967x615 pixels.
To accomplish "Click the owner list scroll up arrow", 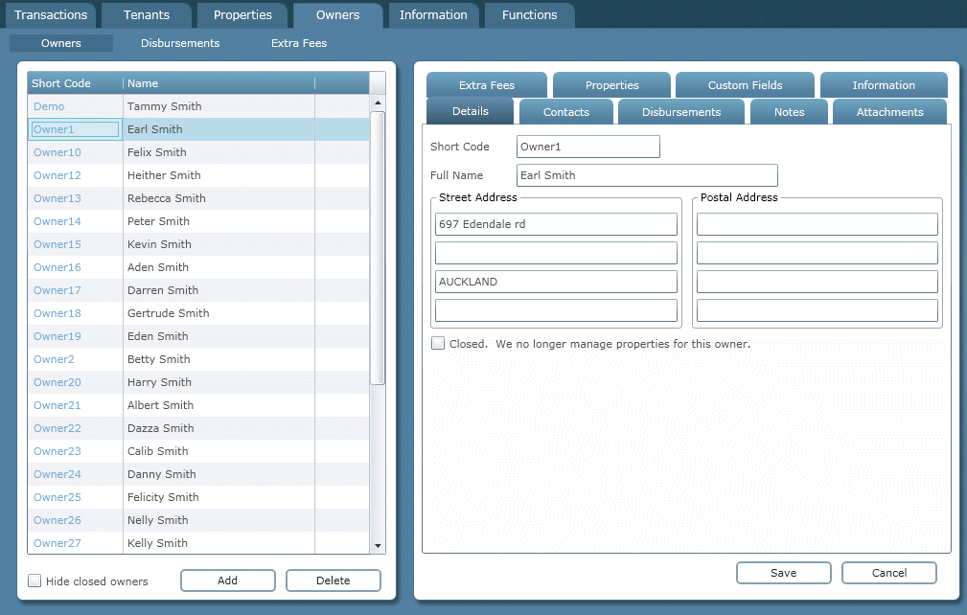I will (378, 102).
